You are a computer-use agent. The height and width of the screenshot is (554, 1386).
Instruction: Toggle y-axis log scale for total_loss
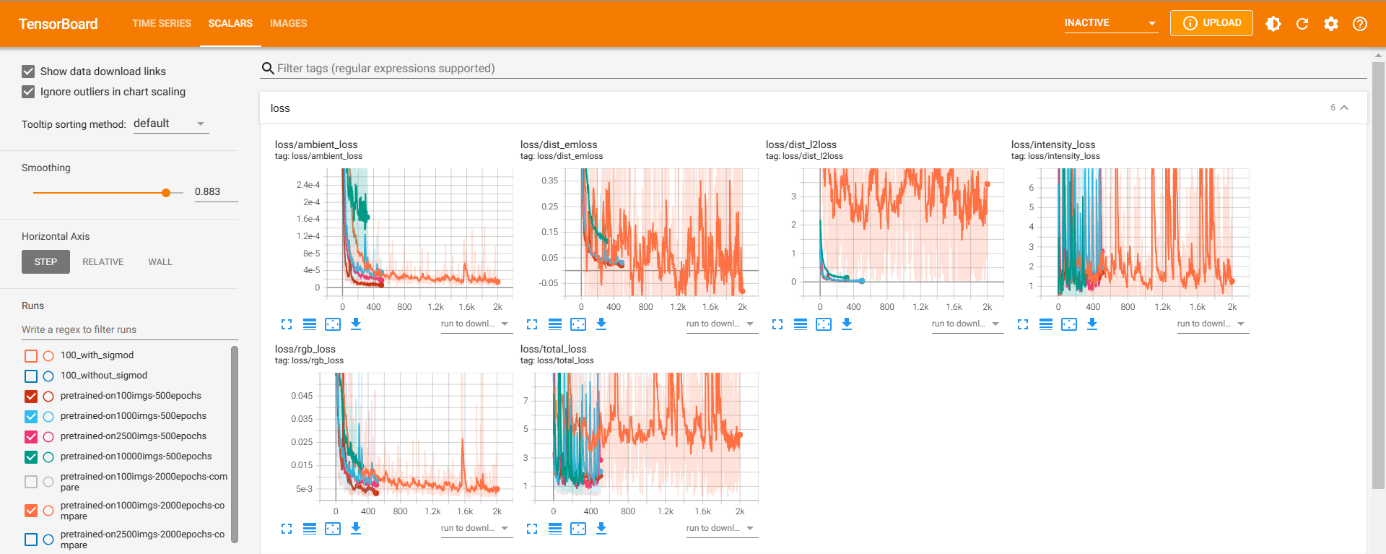(x=555, y=529)
